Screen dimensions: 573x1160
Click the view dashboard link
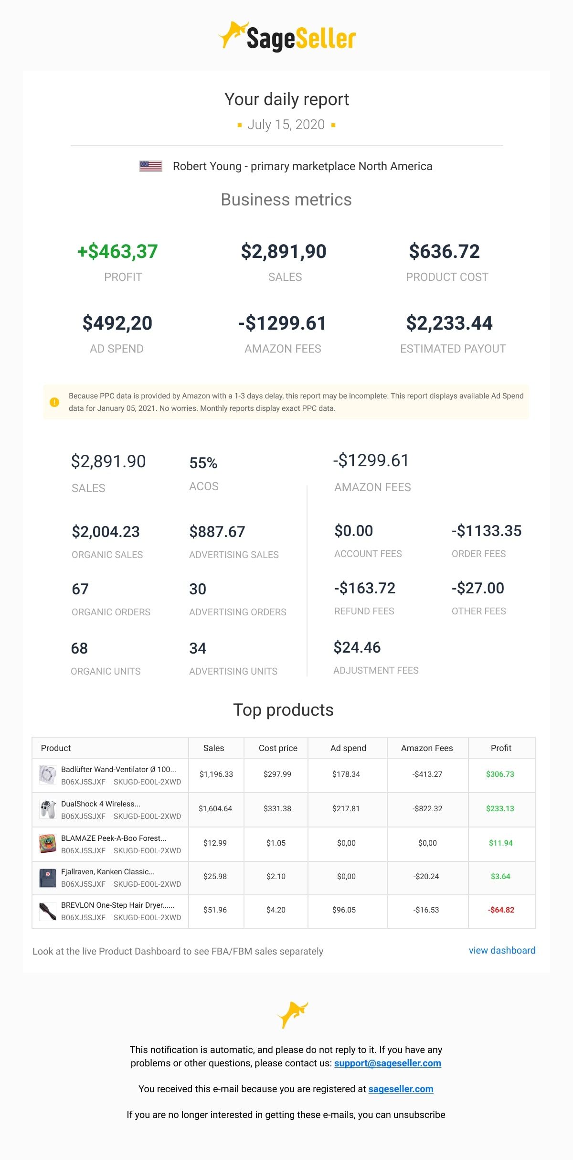click(x=502, y=950)
